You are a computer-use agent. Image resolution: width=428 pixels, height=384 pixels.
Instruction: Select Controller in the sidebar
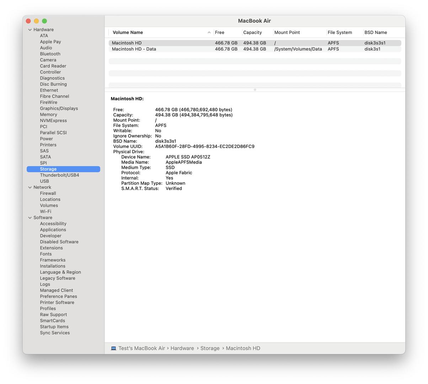pyautogui.click(x=50, y=72)
